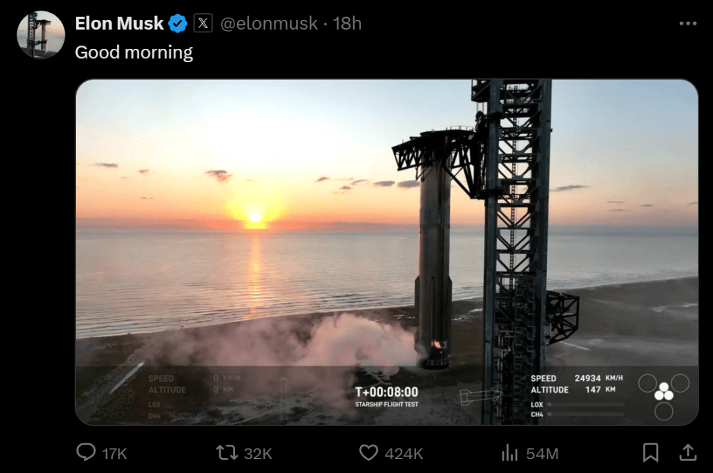This screenshot has width=713, height=473.
Task: Click the X affiliation badge beside name
Action: point(203,24)
